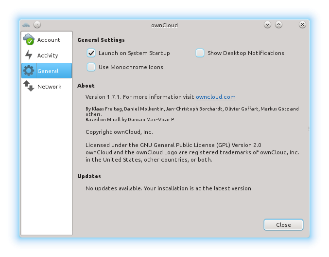
Task: Switch to the Activity tab label
Action: (48, 55)
